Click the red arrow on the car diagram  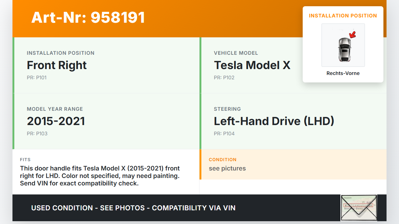pos(353,35)
